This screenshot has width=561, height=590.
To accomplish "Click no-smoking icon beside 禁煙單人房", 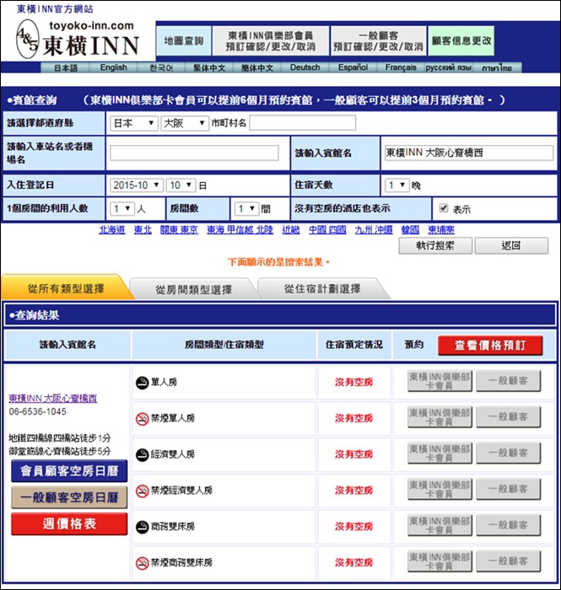I will [142, 419].
